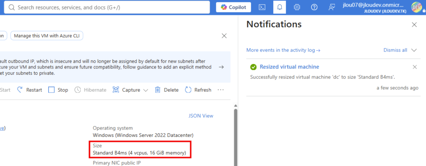
Task: Open the Copilot assistant
Action: 233,7
